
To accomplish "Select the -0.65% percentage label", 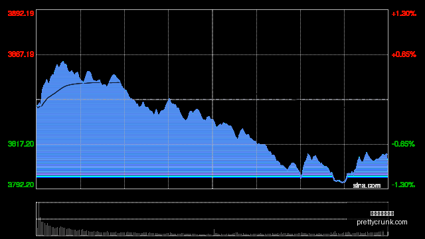I will coord(403,144).
